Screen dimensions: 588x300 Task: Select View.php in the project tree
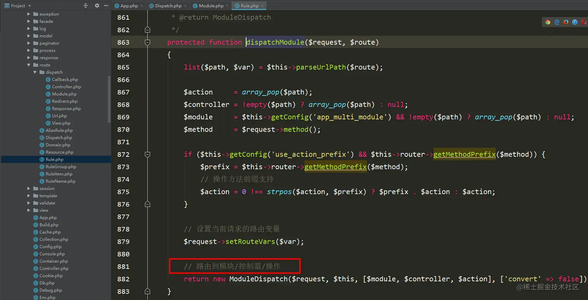pyautogui.click(x=61, y=123)
